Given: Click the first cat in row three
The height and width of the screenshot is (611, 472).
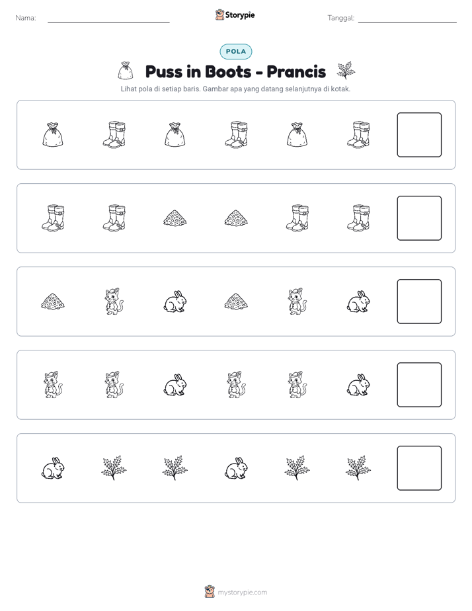Looking at the screenshot, I should point(114,302).
